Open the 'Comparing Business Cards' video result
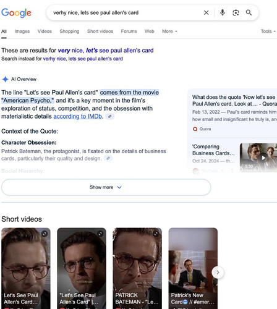This screenshot has width=277, height=309. pos(213,150)
